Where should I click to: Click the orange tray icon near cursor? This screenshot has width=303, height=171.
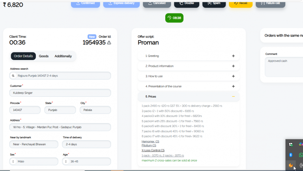[291, 165]
